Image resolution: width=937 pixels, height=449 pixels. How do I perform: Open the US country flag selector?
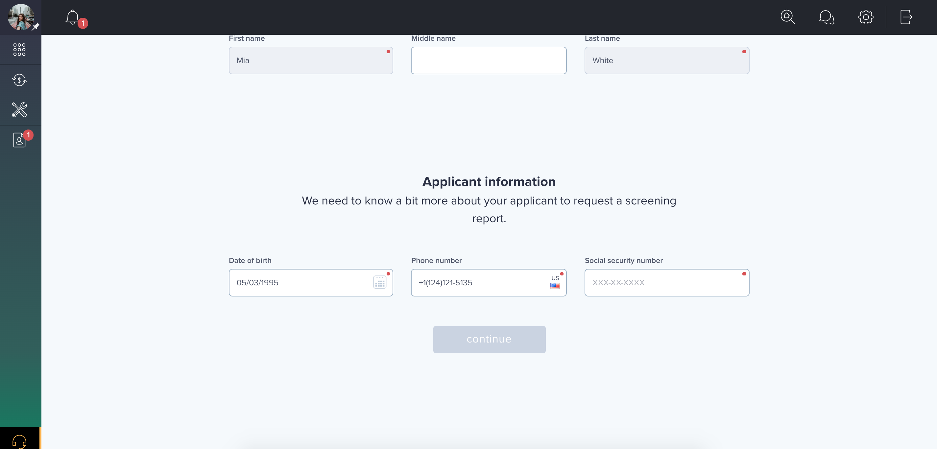click(x=555, y=282)
